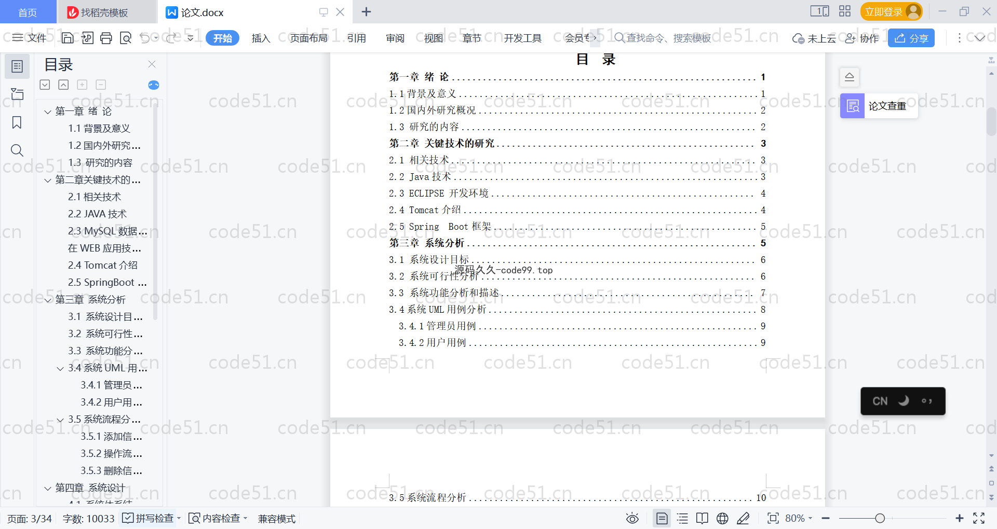Open a new tab with the plus button
The width and height of the screenshot is (997, 529).
click(x=366, y=11)
